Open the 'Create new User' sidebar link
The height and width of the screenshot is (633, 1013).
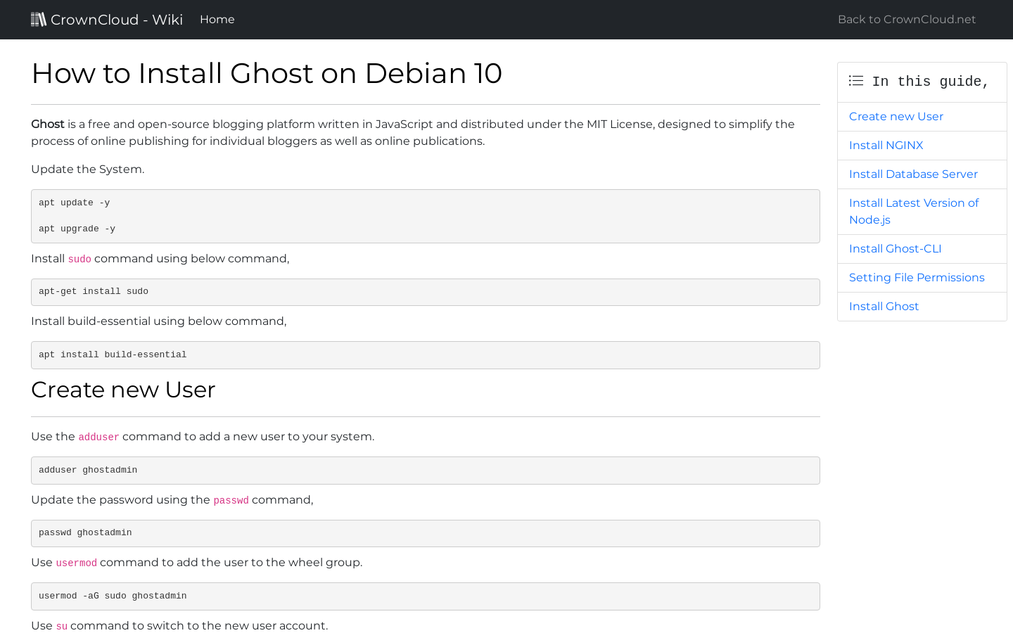(x=896, y=116)
